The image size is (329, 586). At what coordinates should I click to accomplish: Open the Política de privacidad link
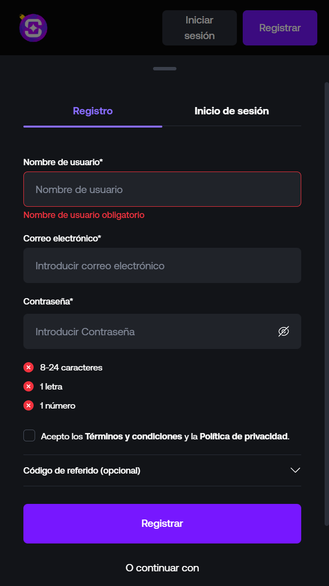(244, 436)
